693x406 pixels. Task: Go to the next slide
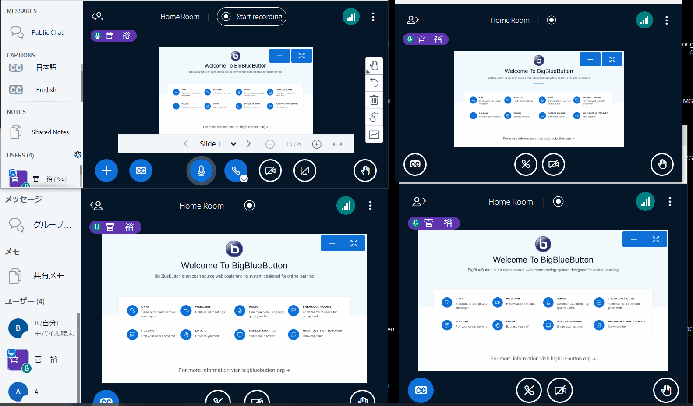pos(248,144)
